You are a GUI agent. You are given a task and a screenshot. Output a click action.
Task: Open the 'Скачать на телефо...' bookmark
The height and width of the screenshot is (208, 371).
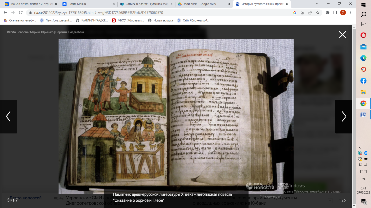click(x=20, y=20)
